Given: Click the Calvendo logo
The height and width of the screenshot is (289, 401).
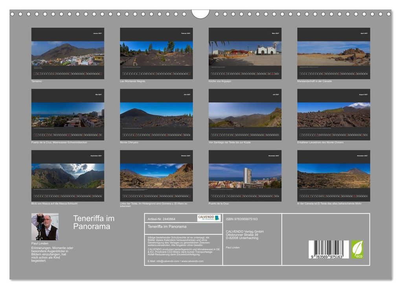Looking at the screenshot, I should pyautogui.click(x=209, y=218).
